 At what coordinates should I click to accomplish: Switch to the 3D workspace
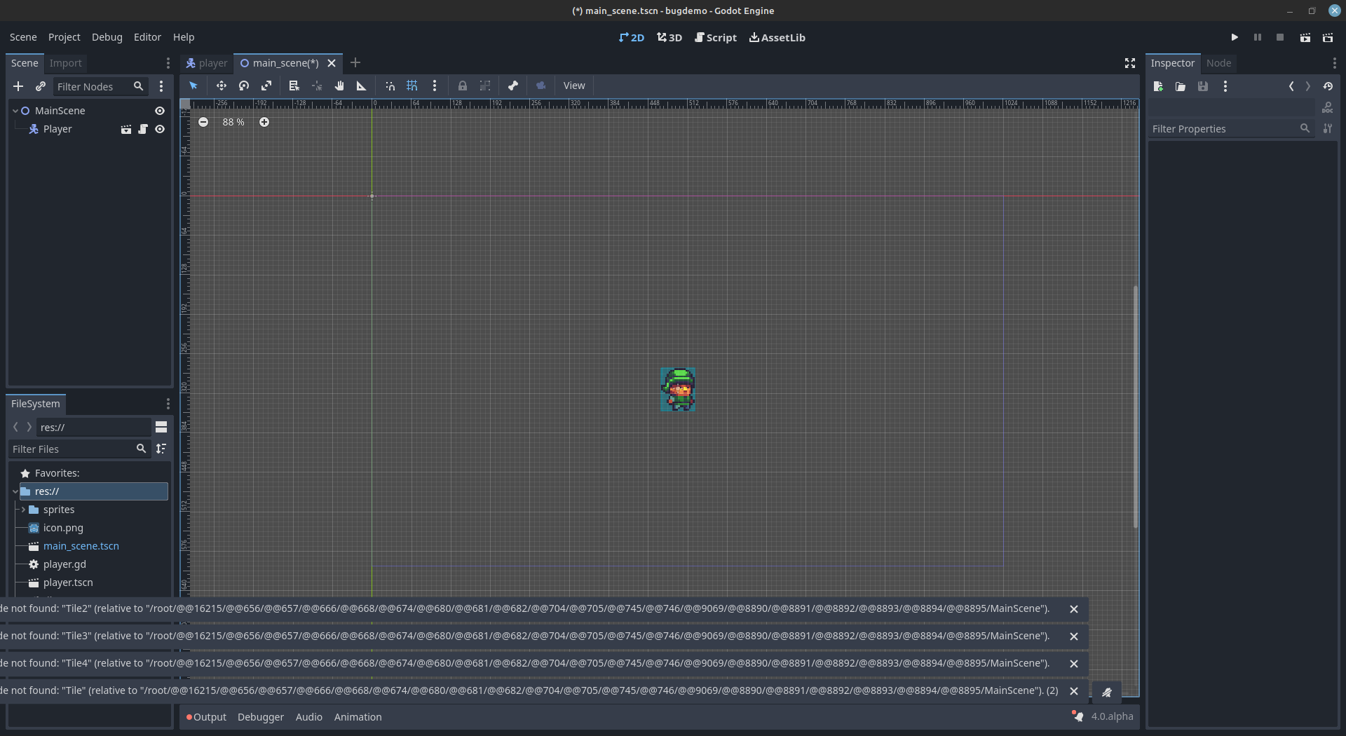click(669, 37)
